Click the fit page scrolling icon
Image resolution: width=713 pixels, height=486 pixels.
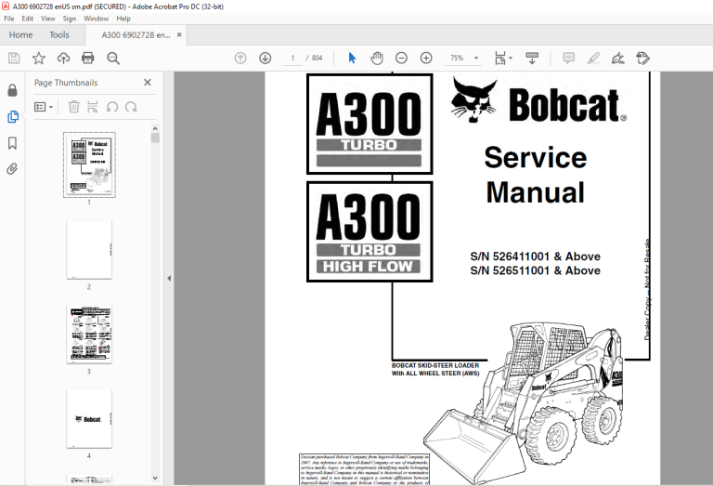(500, 59)
